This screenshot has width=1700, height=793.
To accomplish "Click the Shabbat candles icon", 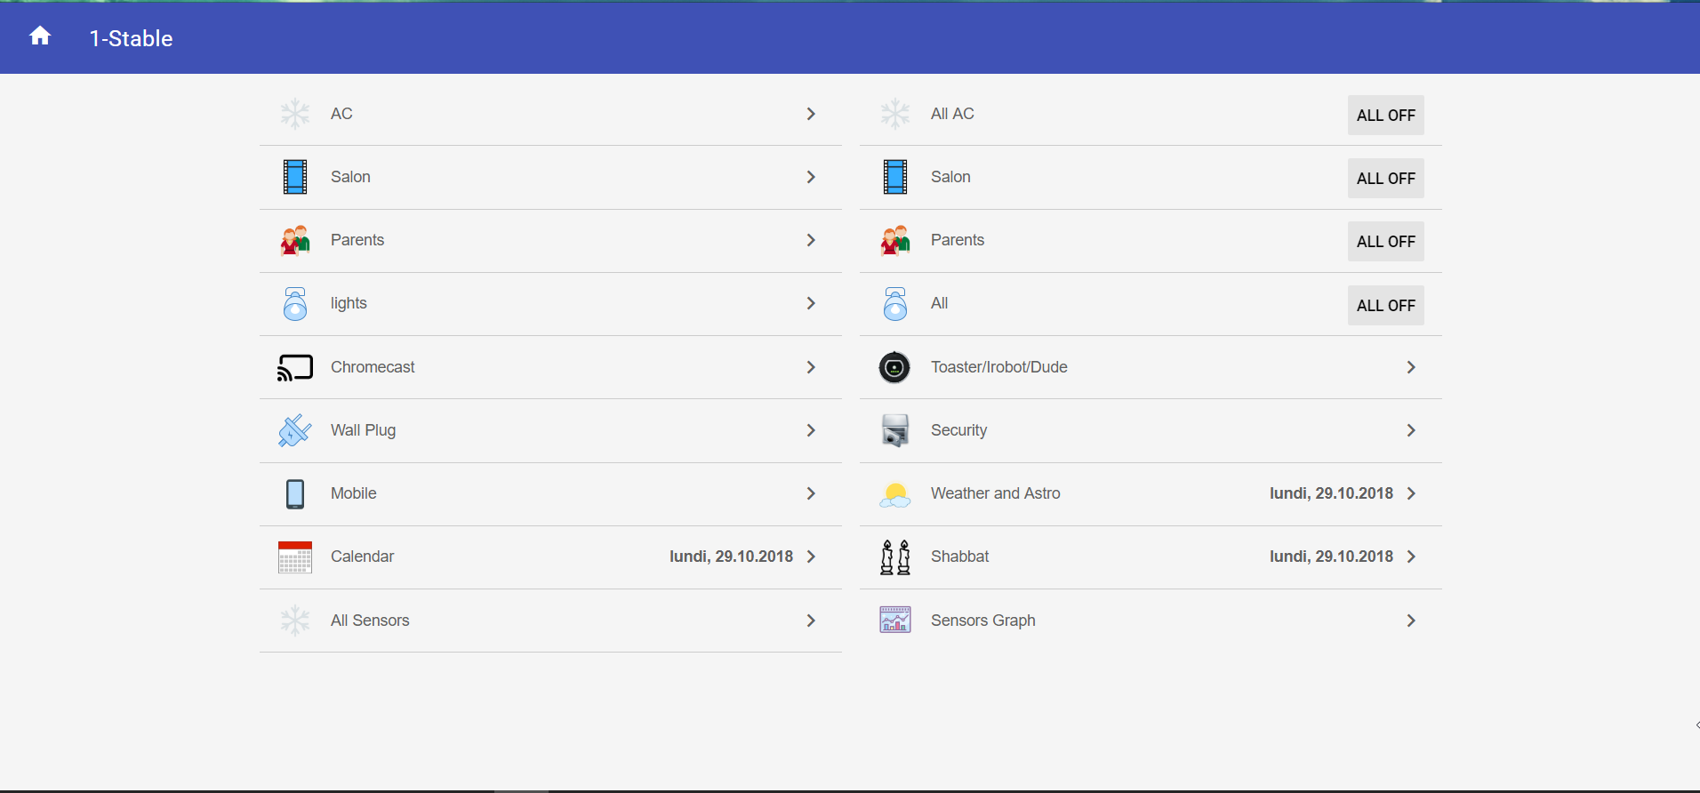I will pos(894,557).
